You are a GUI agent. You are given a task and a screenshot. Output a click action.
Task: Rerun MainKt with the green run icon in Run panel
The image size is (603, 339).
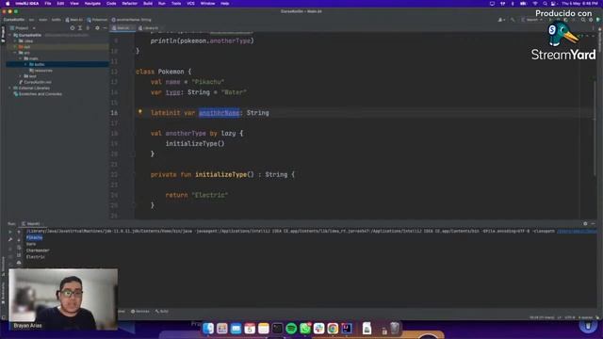10,232
